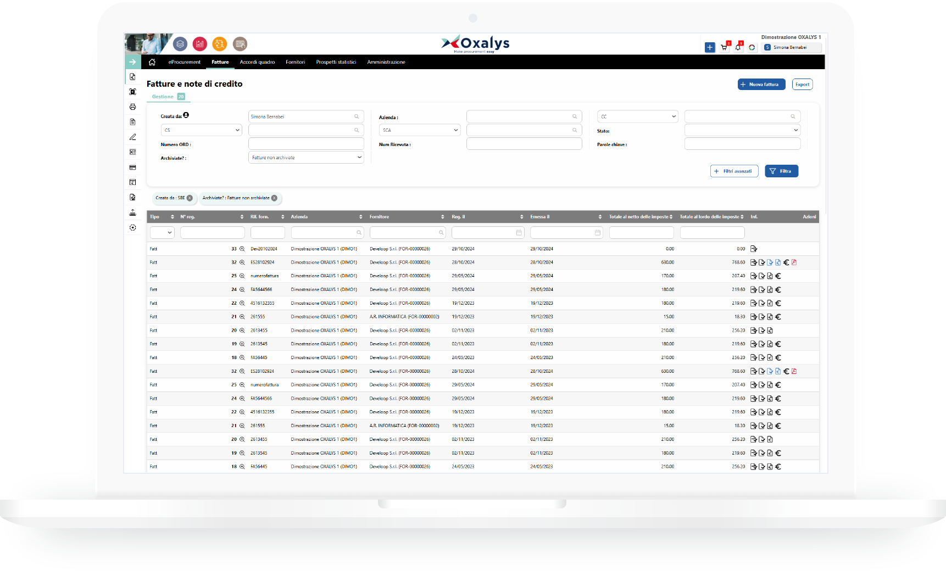Switch to the Gestione tab
Image resolution: width=946 pixels, height=571 pixels.
(168, 97)
